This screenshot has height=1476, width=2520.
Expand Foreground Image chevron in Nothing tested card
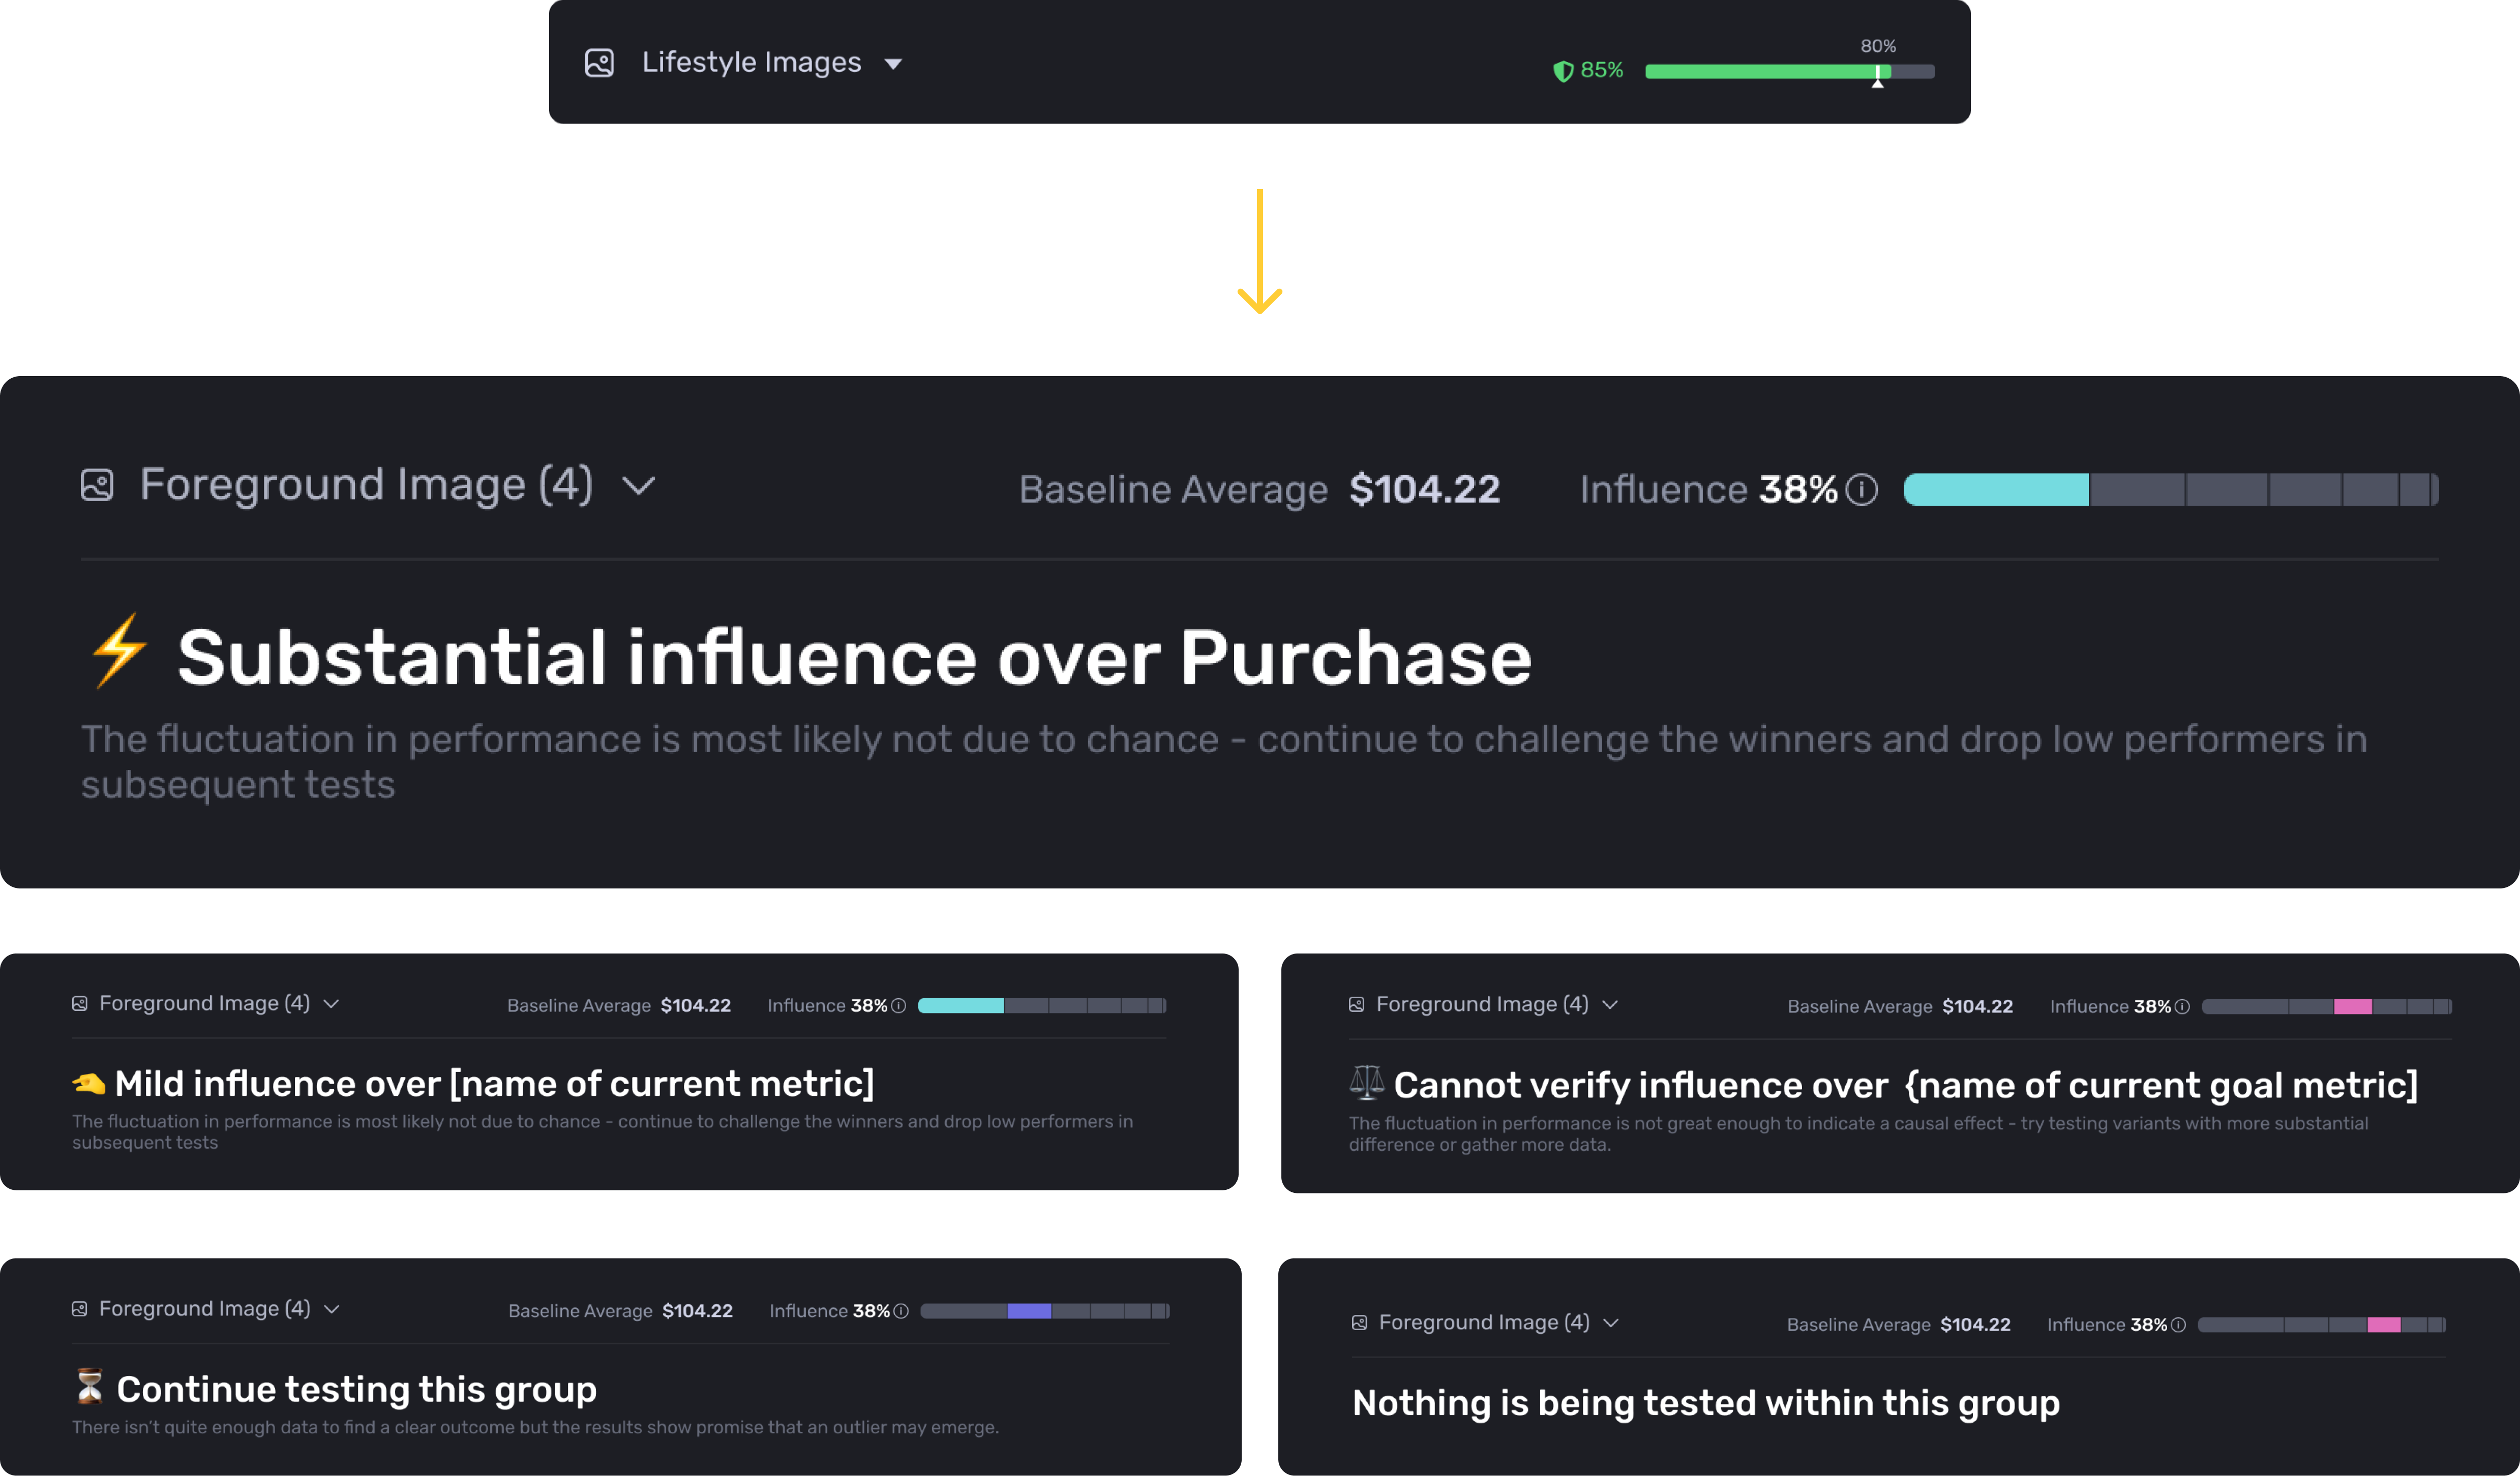coord(1611,1323)
